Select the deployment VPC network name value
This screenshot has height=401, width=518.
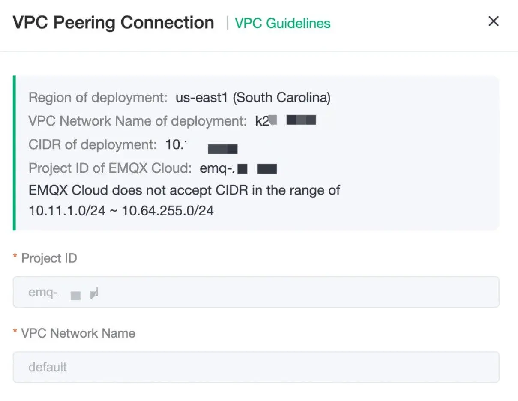click(x=285, y=121)
